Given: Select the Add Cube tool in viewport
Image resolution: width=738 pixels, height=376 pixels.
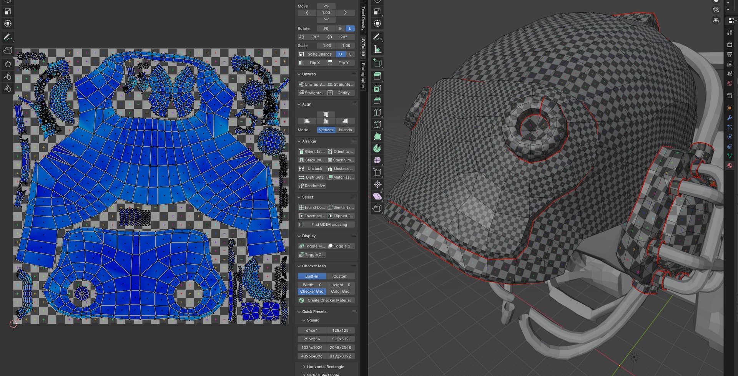Looking at the screenshot, I should tap(377, 63).
